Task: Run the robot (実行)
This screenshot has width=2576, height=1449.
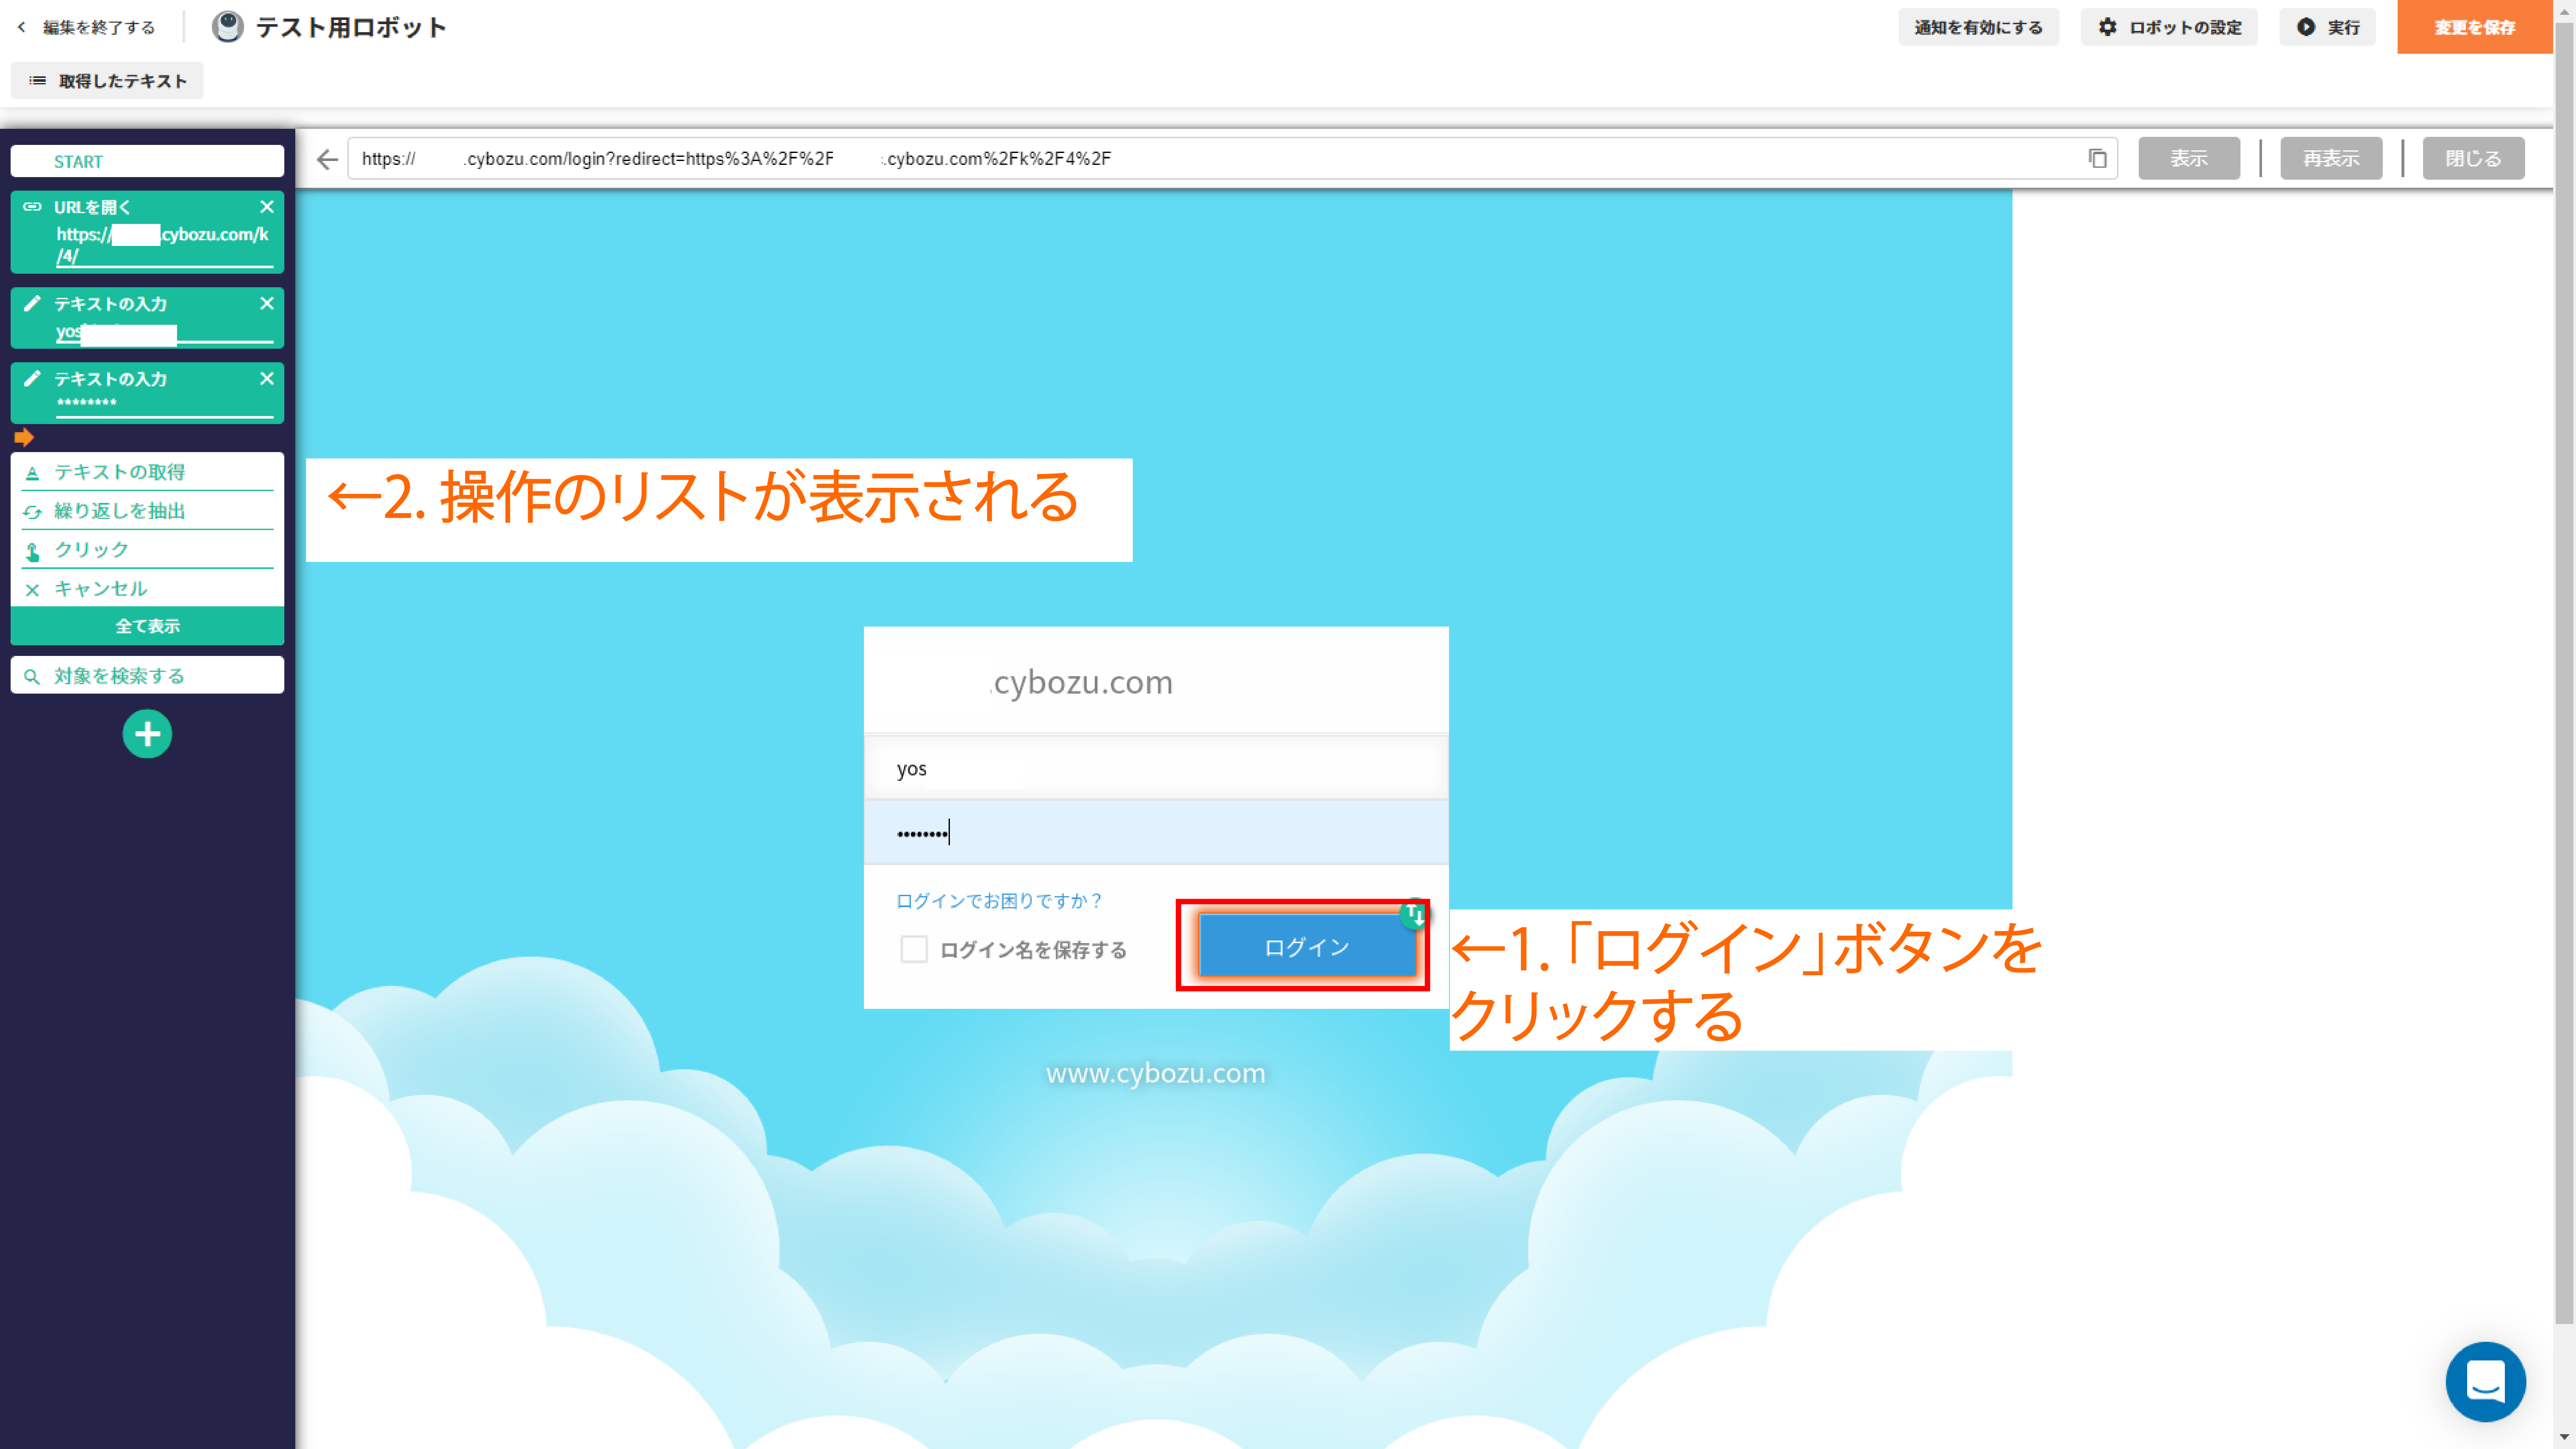Action: click(x=2327, y=27)
